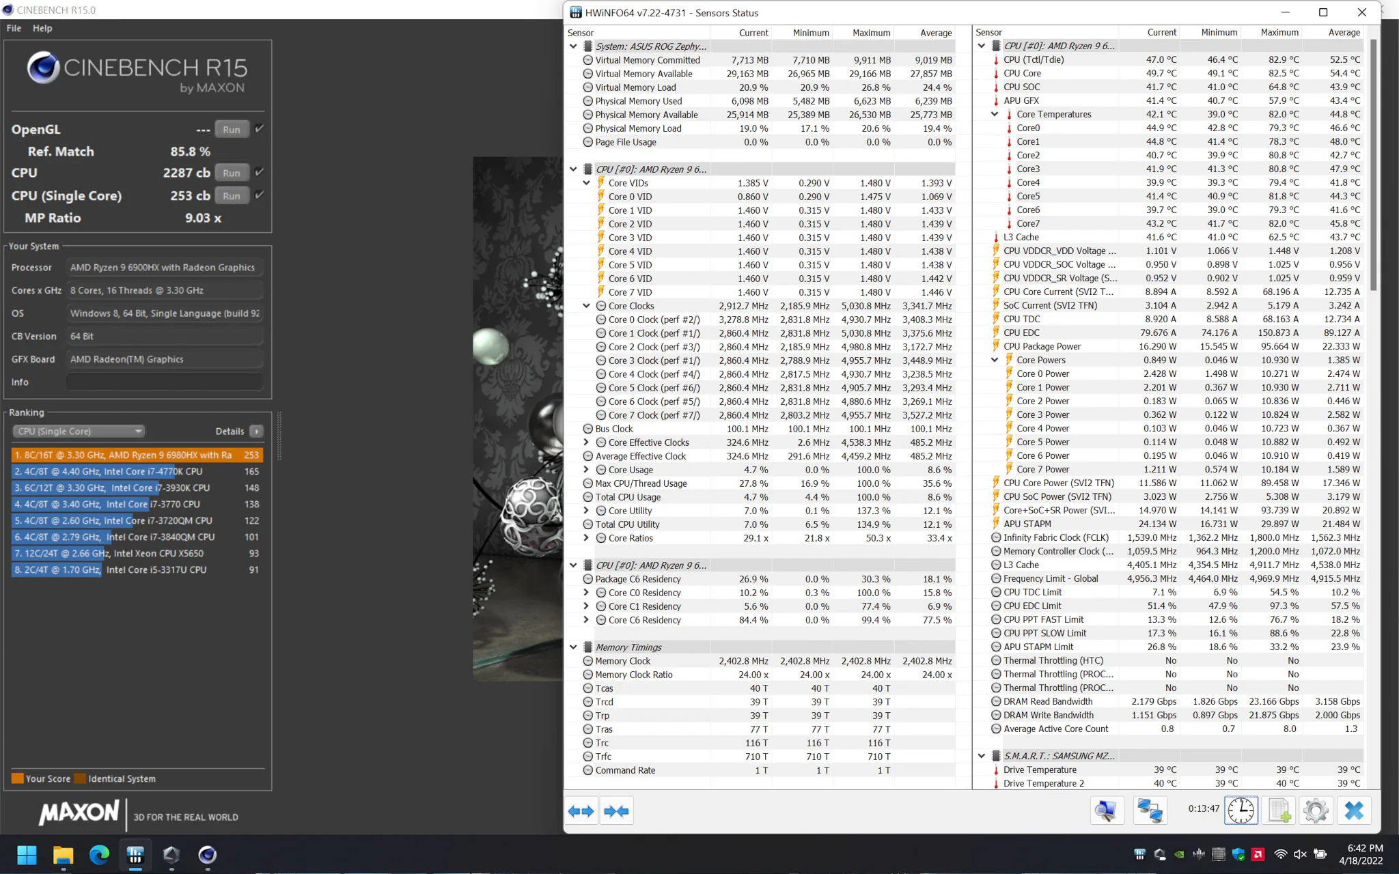
Task: Run the OpenGL benchmark
Action: click(x=232, y=129)
